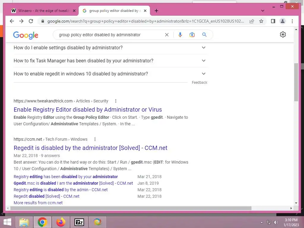The image size is (304, 228).
Task: Open File Explorer from taskbar
Action: [24, 222]
